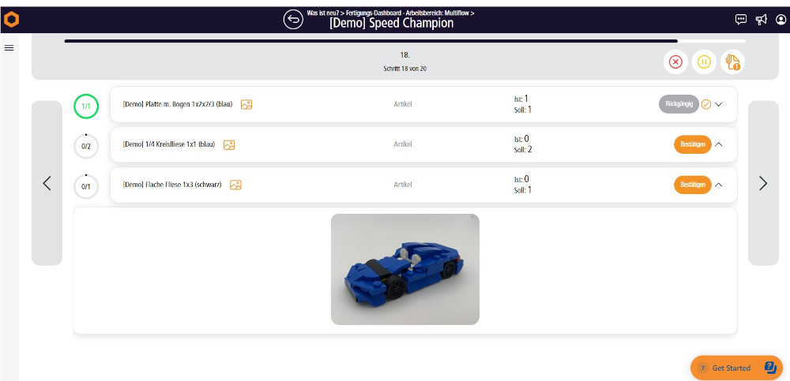
Task: Toggle the orange checkmark on Platte row
Action: [x=706, y=104]
